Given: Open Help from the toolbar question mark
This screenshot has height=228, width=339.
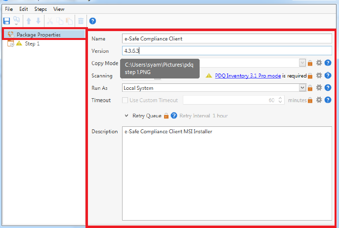Looking at the screenshot, I should click(x=92, y=21).
